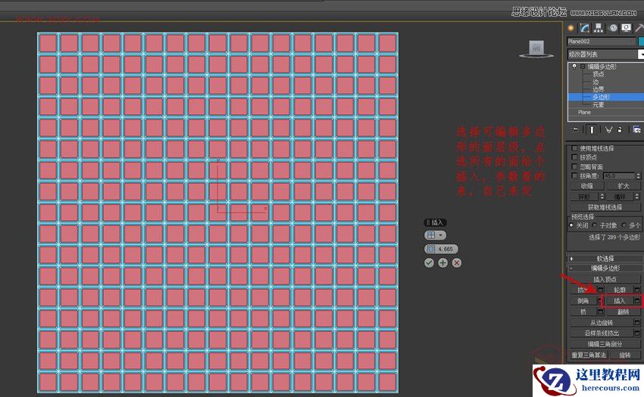Click the 环形 button
This screenshot has height=397, width=644.
[584, 197]
